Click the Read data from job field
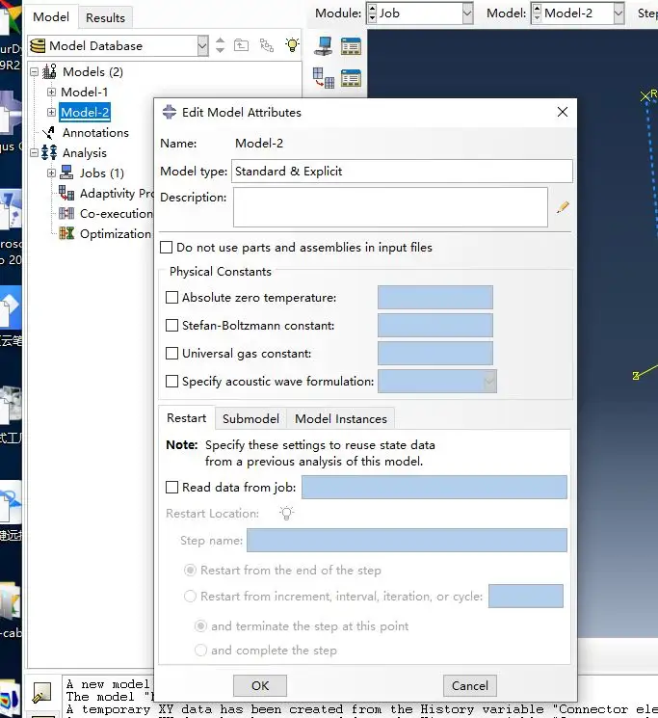Image resolution: width=658 pixels, height=718 pixels. pos(434,487)
